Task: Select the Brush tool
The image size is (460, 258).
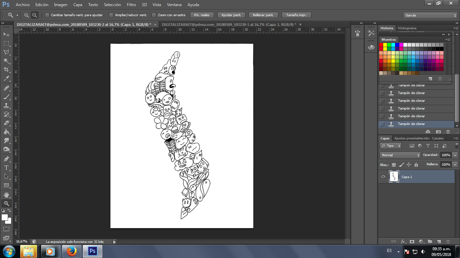Action: 6,97
